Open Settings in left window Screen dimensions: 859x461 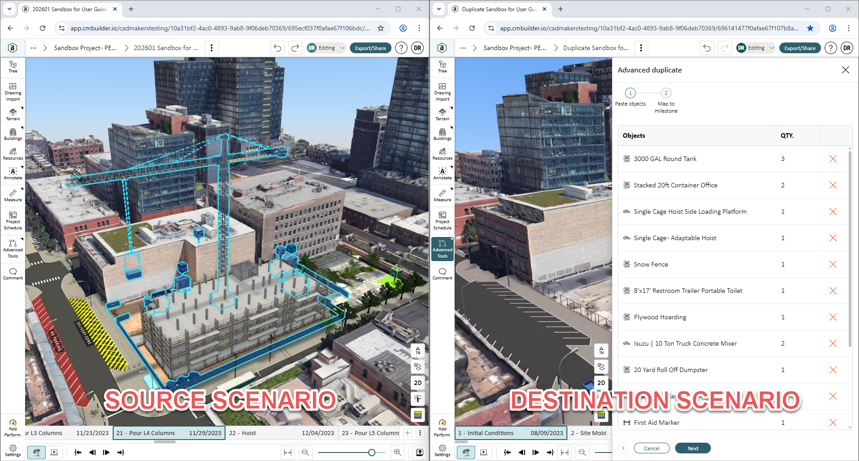[x=13, y=450]
